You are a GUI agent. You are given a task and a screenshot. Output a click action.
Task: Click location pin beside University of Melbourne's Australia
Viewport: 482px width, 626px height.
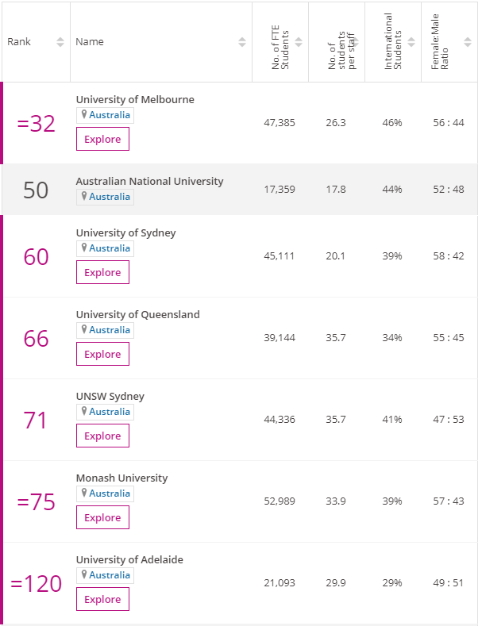coord(84,114)
